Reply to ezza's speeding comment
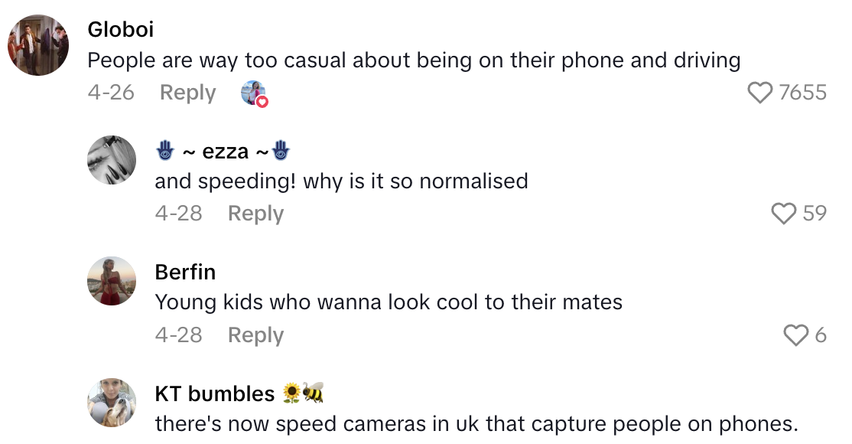 [255, 214]
